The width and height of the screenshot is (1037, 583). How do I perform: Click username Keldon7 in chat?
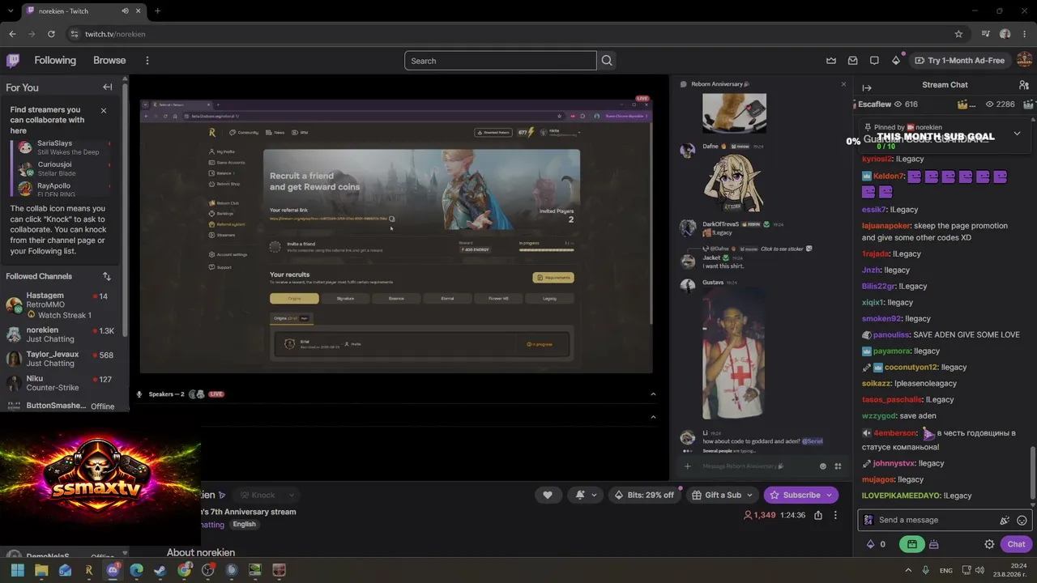(x=889, y=176)
